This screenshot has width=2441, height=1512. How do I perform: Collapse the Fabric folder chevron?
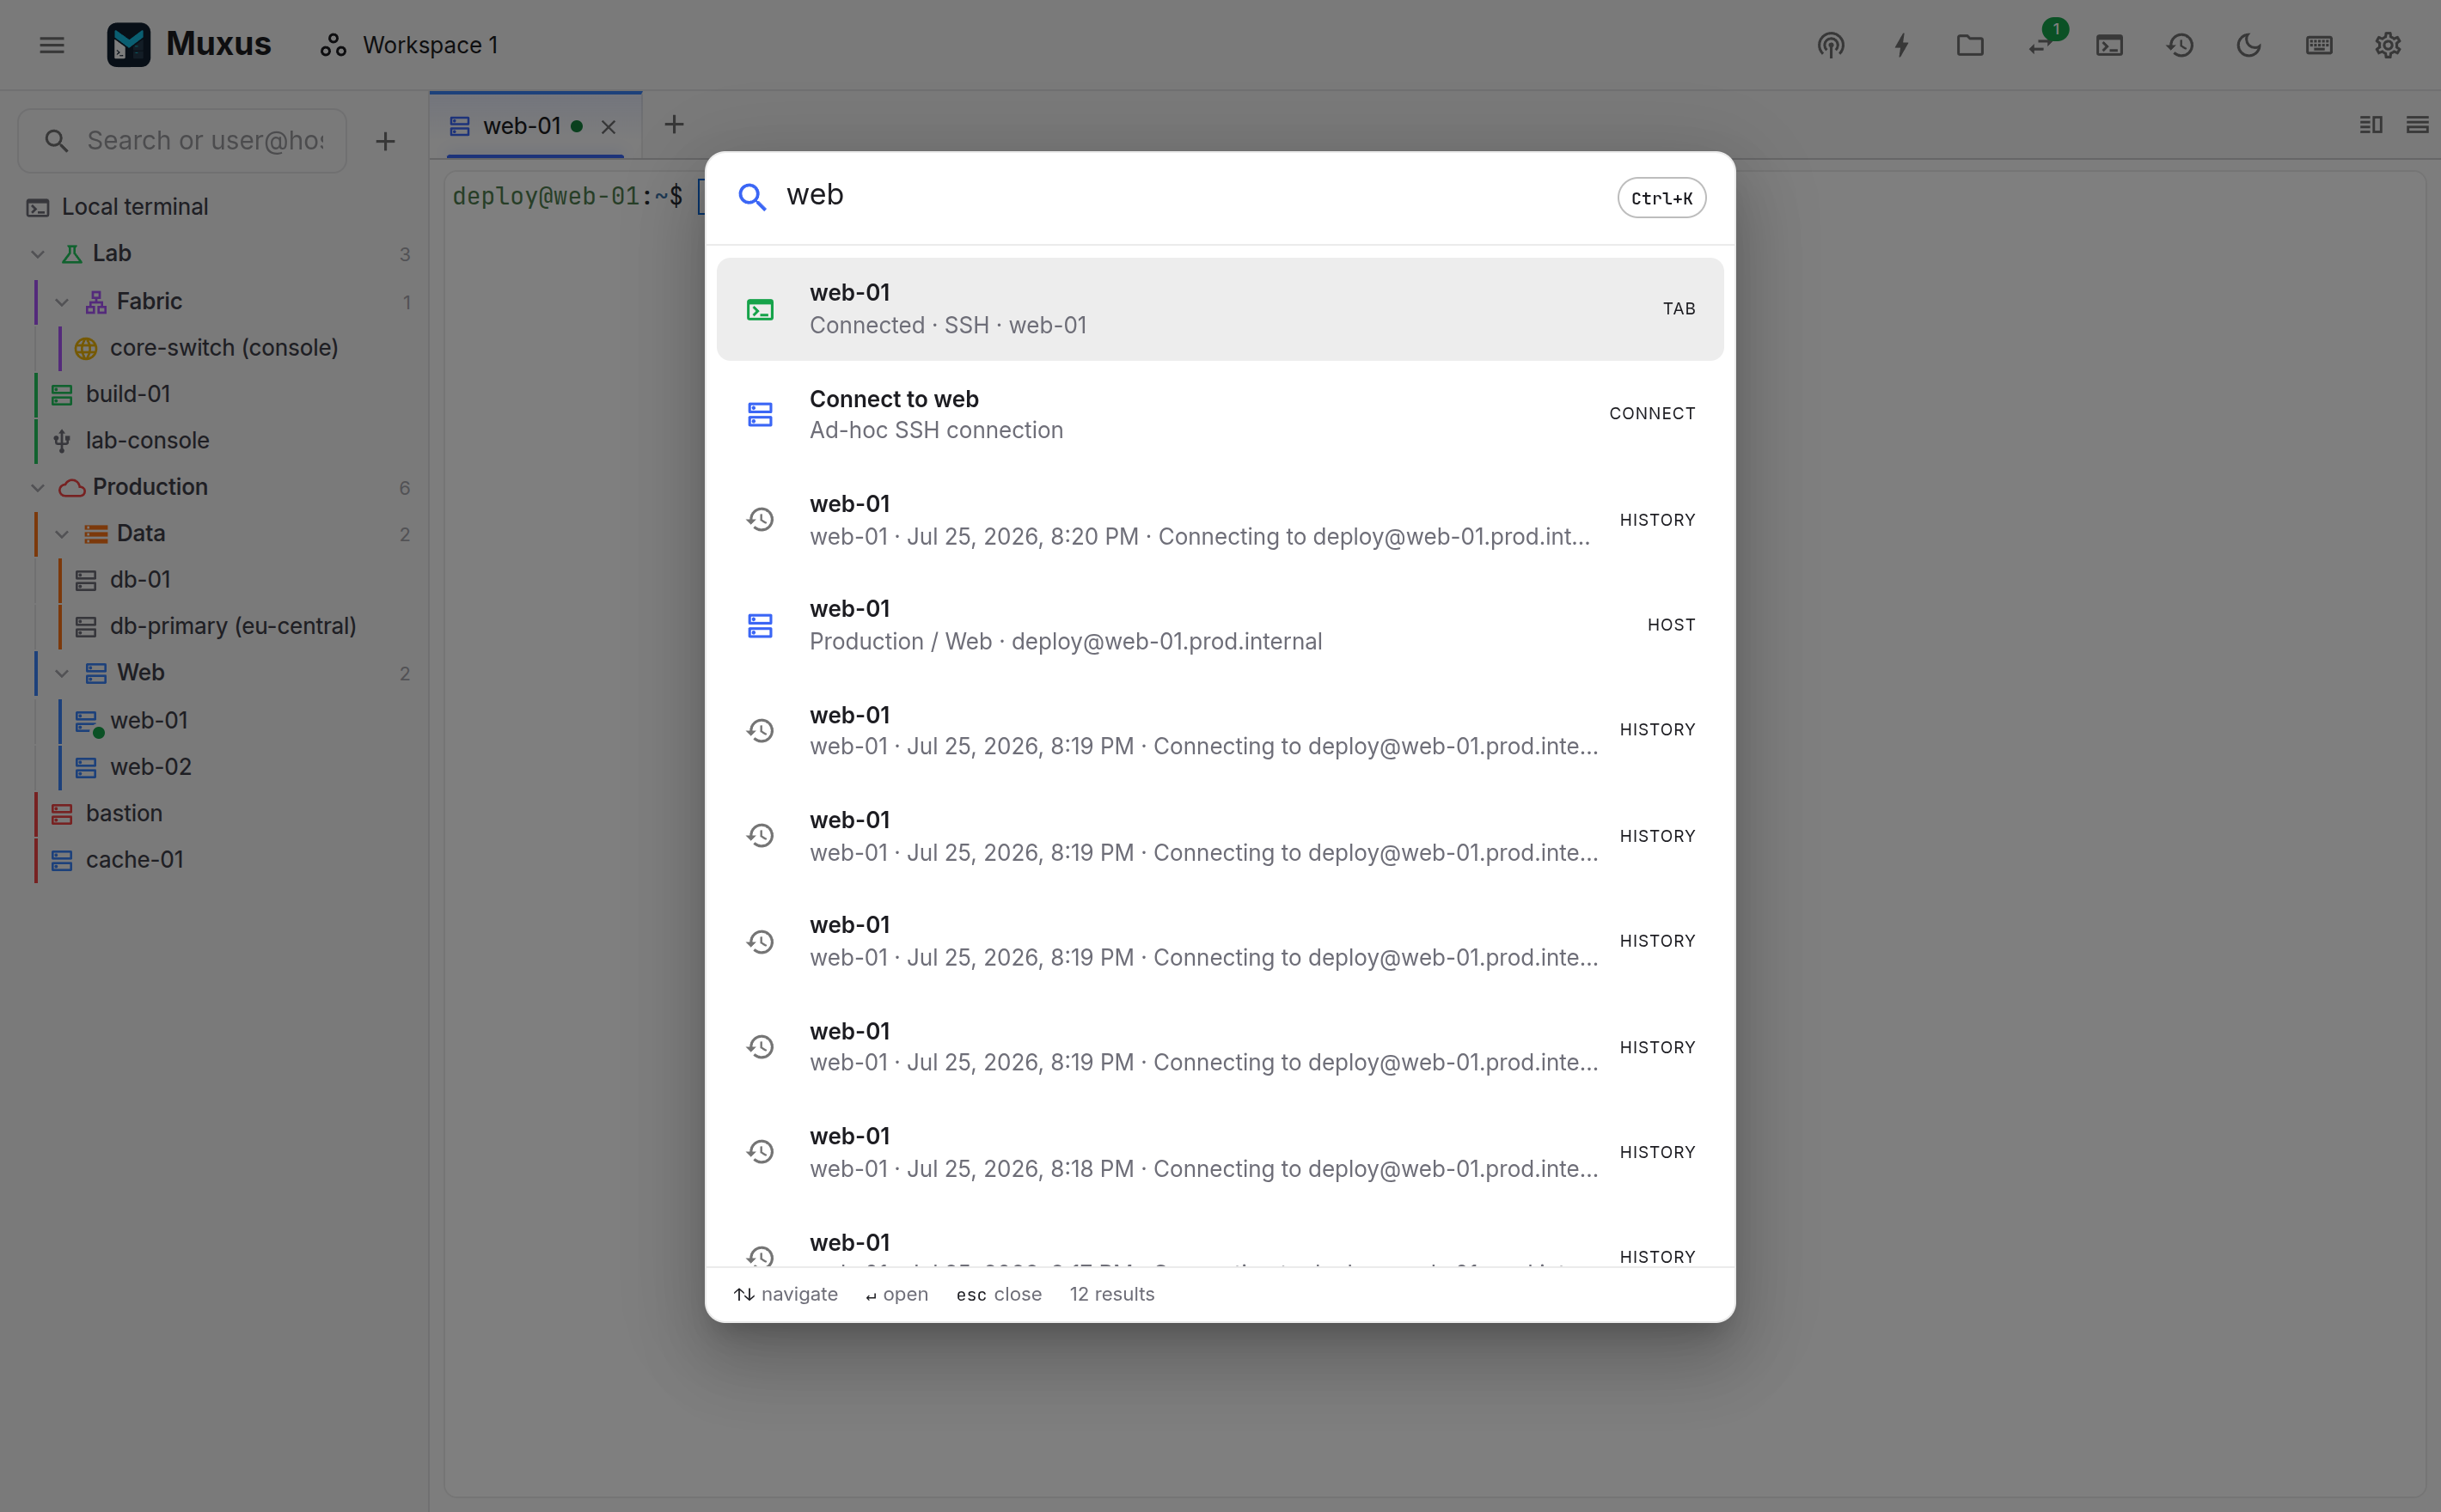point(62,302)
